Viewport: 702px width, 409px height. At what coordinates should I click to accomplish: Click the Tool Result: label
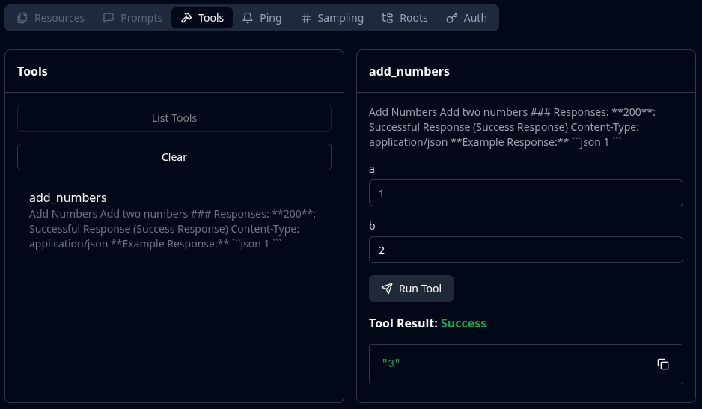click(x=403, y=323)
